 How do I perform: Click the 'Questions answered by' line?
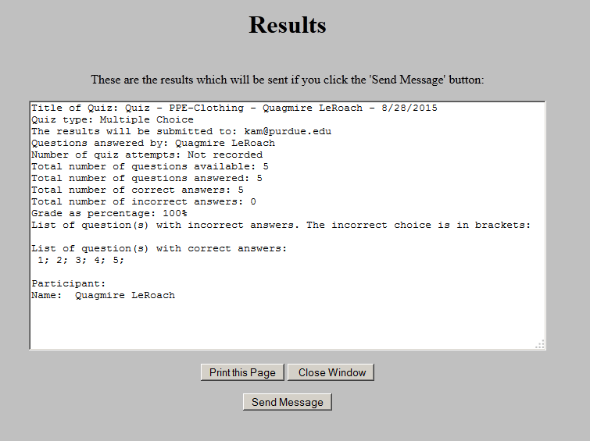(153, 144)
